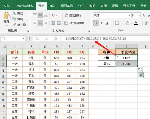The image size is (150, 119).
Task: Click the increase indent icon
Action: 59,23
